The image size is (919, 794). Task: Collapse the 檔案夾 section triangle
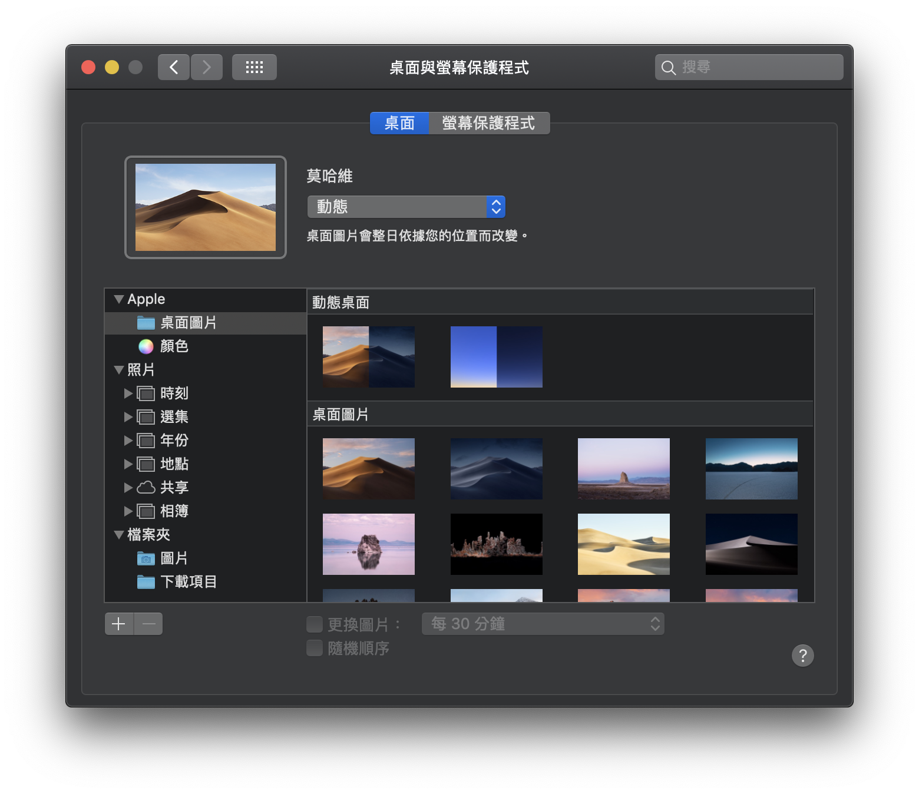point(119,535)
